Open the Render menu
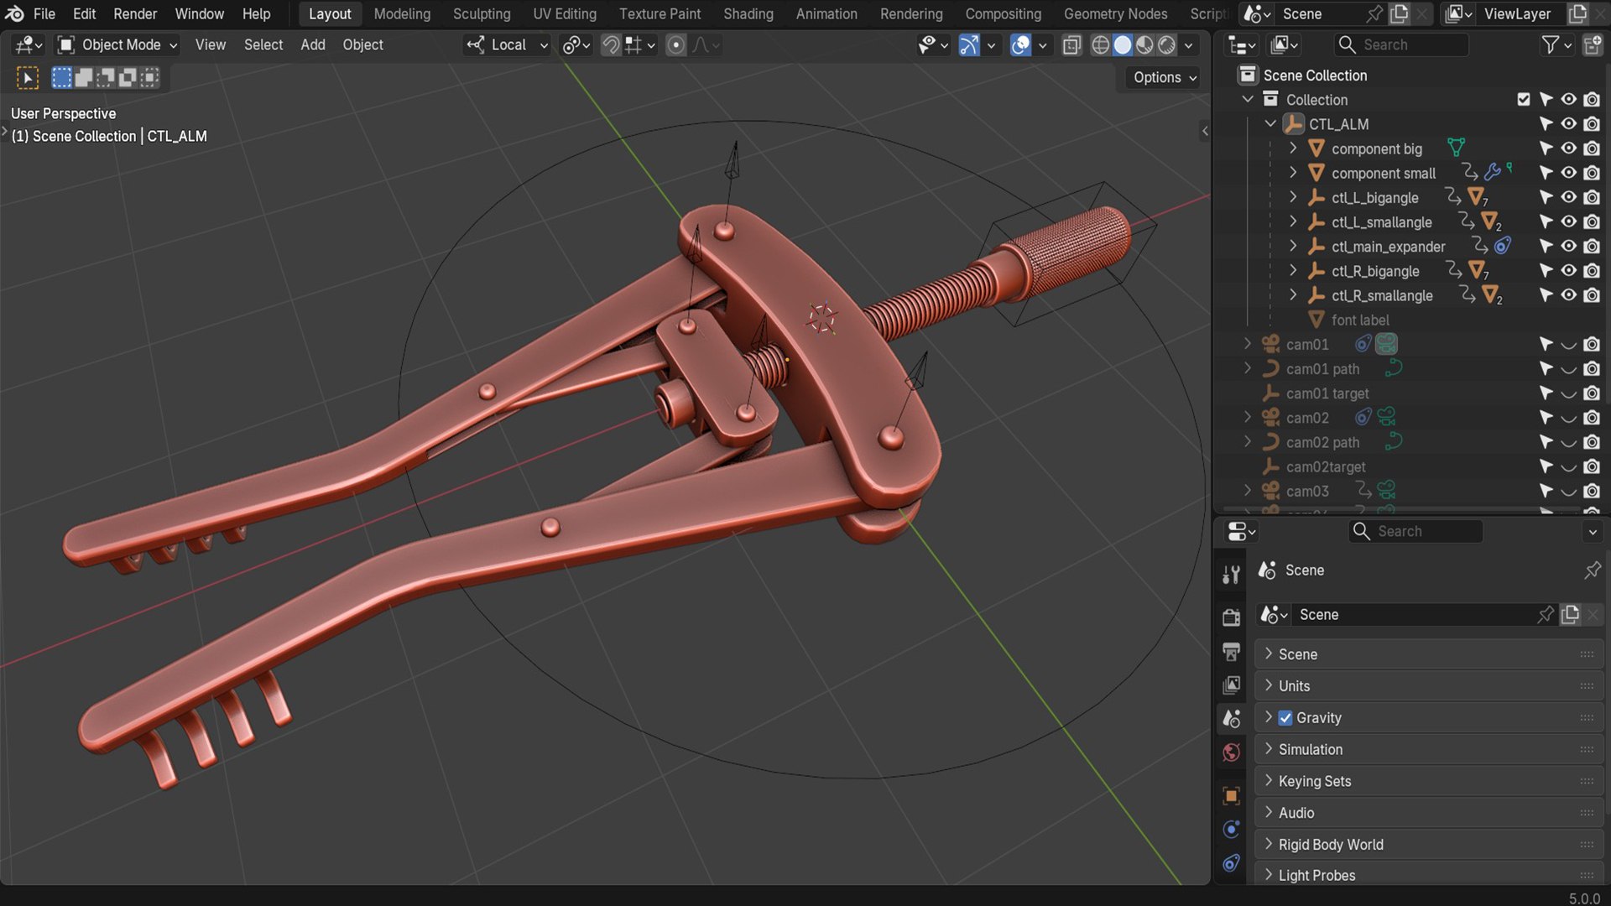The width and height of the screenshot is (1611, 906). (135, 14)
